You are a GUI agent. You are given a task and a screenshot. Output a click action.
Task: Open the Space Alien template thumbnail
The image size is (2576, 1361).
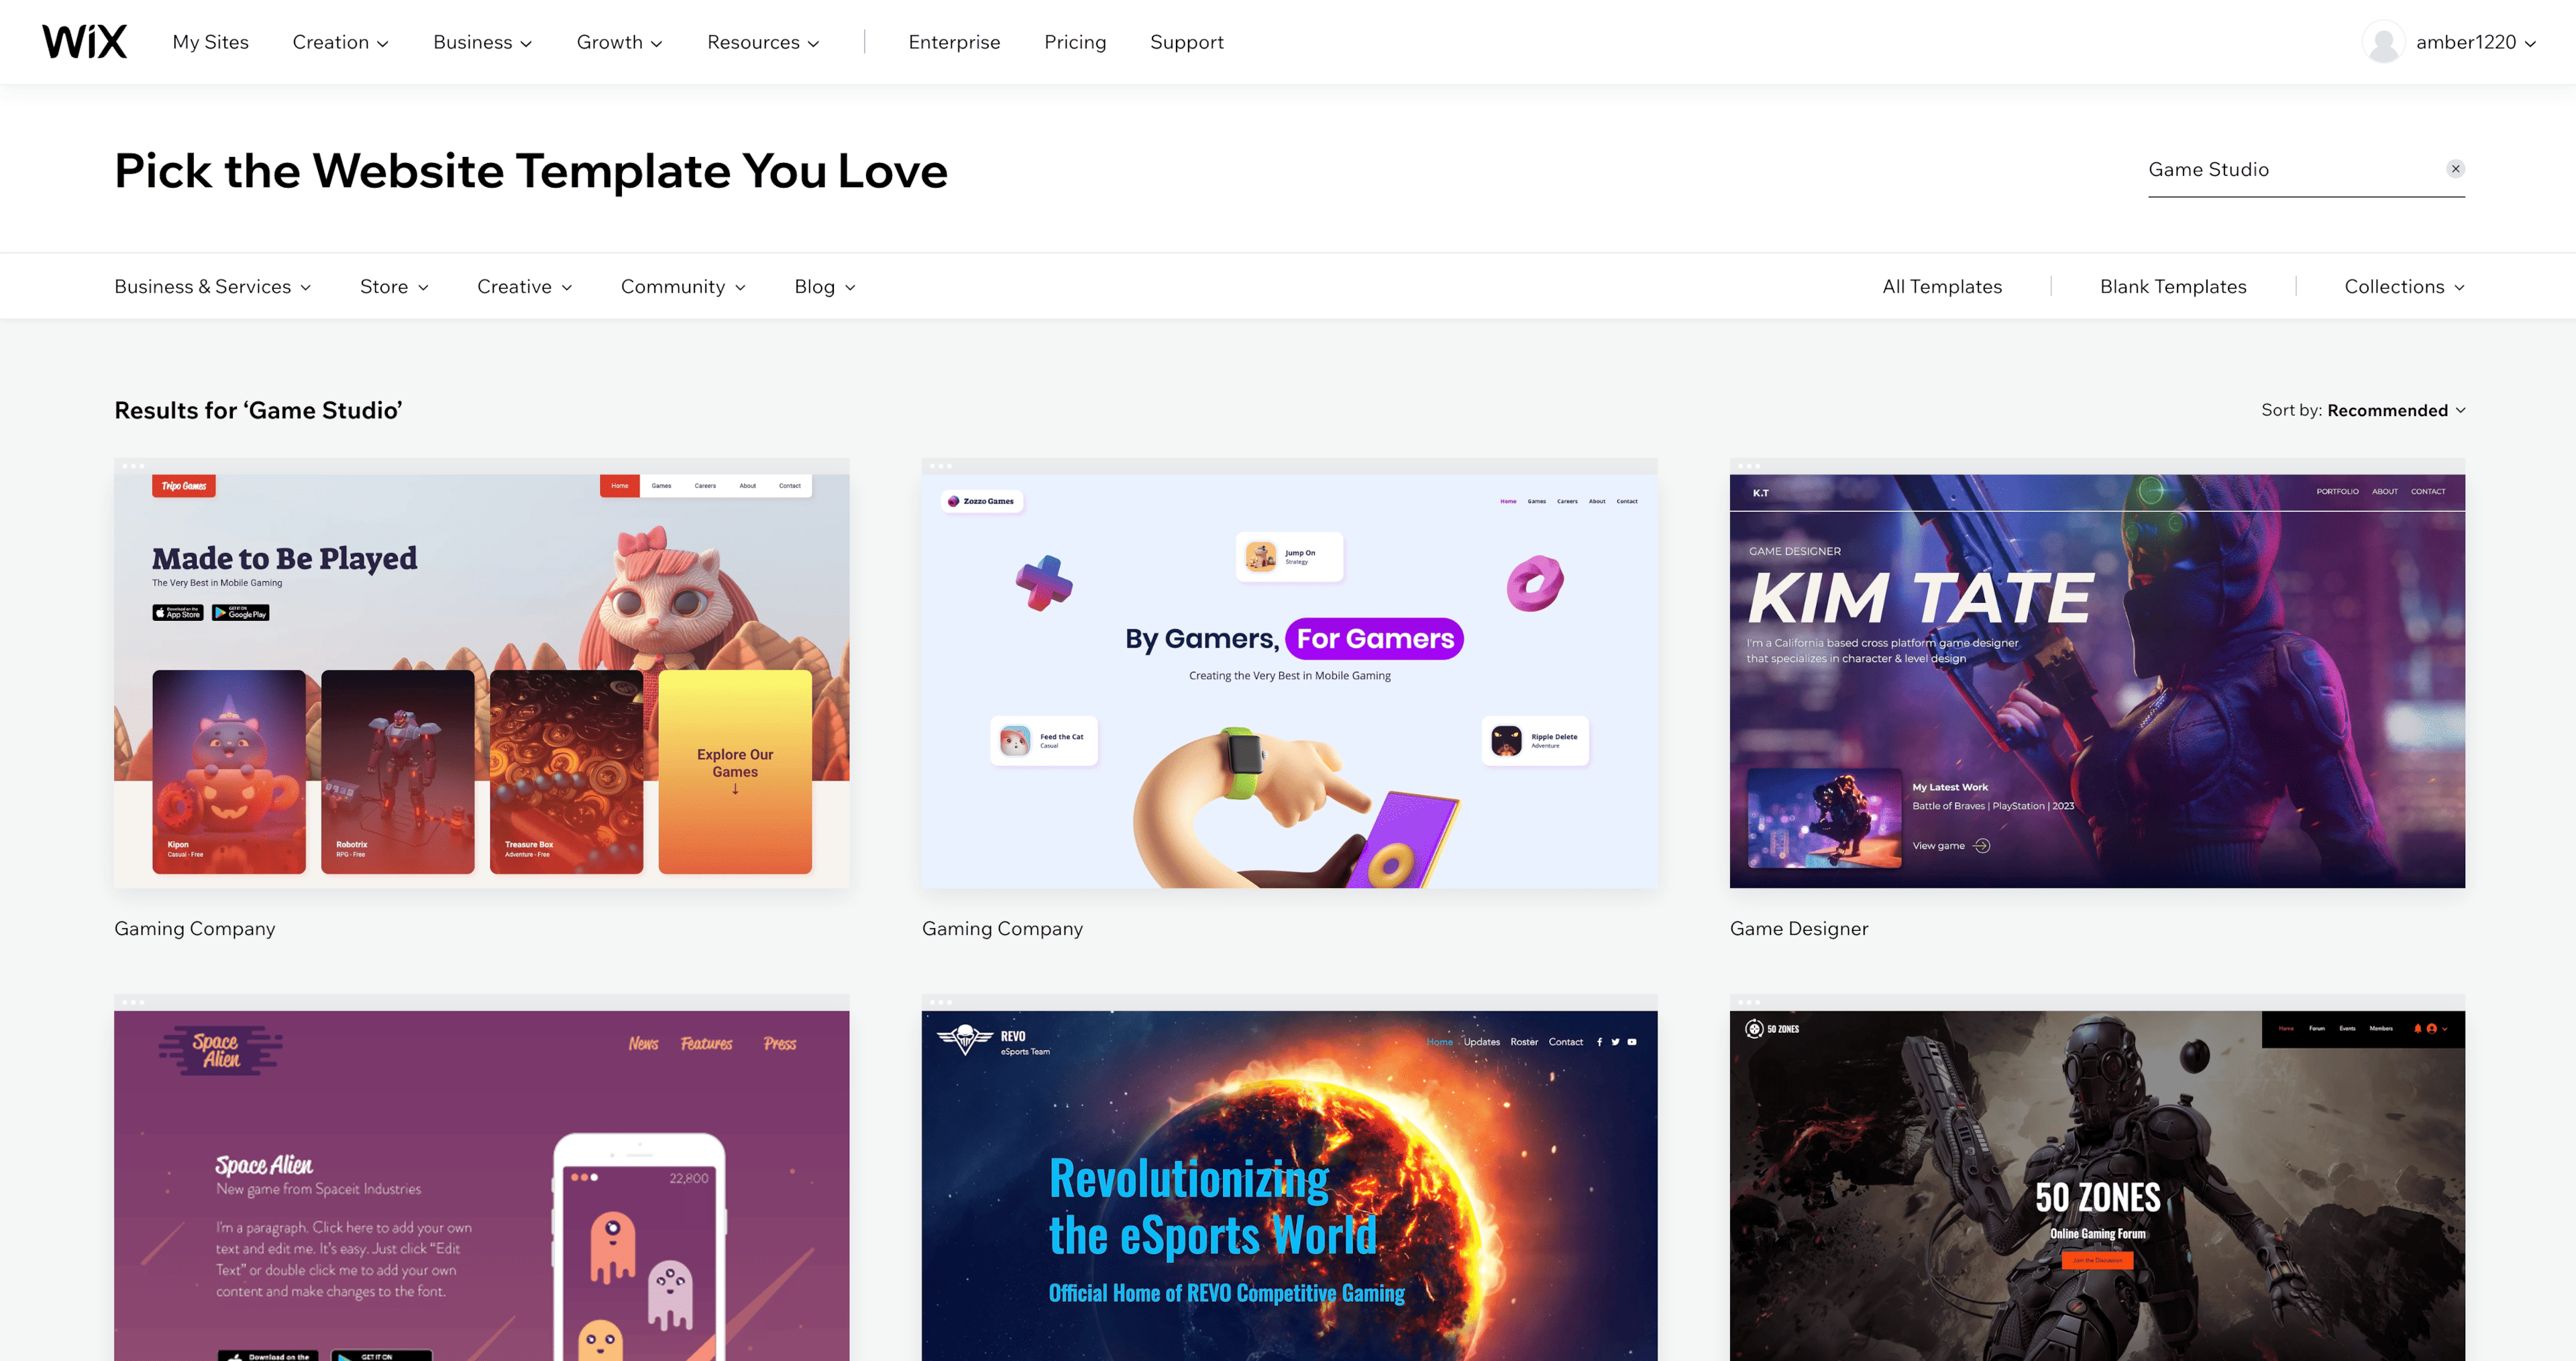[x=481, y=1178]
